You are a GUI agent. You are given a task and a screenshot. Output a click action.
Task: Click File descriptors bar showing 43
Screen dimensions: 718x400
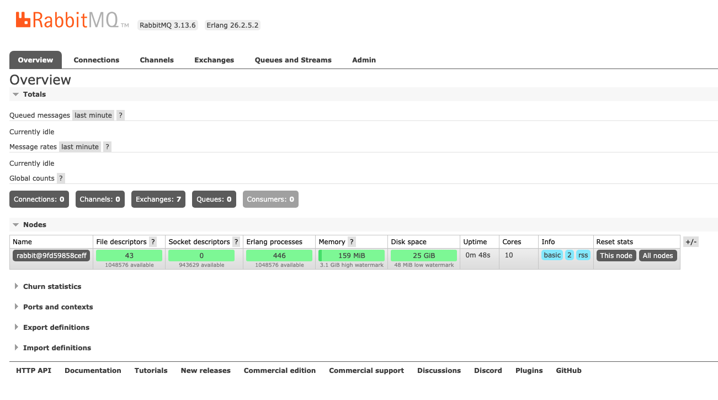(129, 256)
